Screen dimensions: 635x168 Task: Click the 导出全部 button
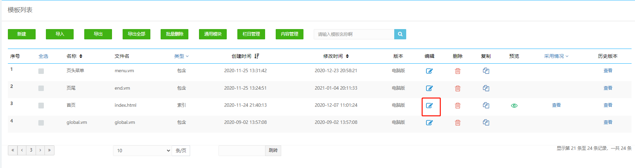coord(136,34)
